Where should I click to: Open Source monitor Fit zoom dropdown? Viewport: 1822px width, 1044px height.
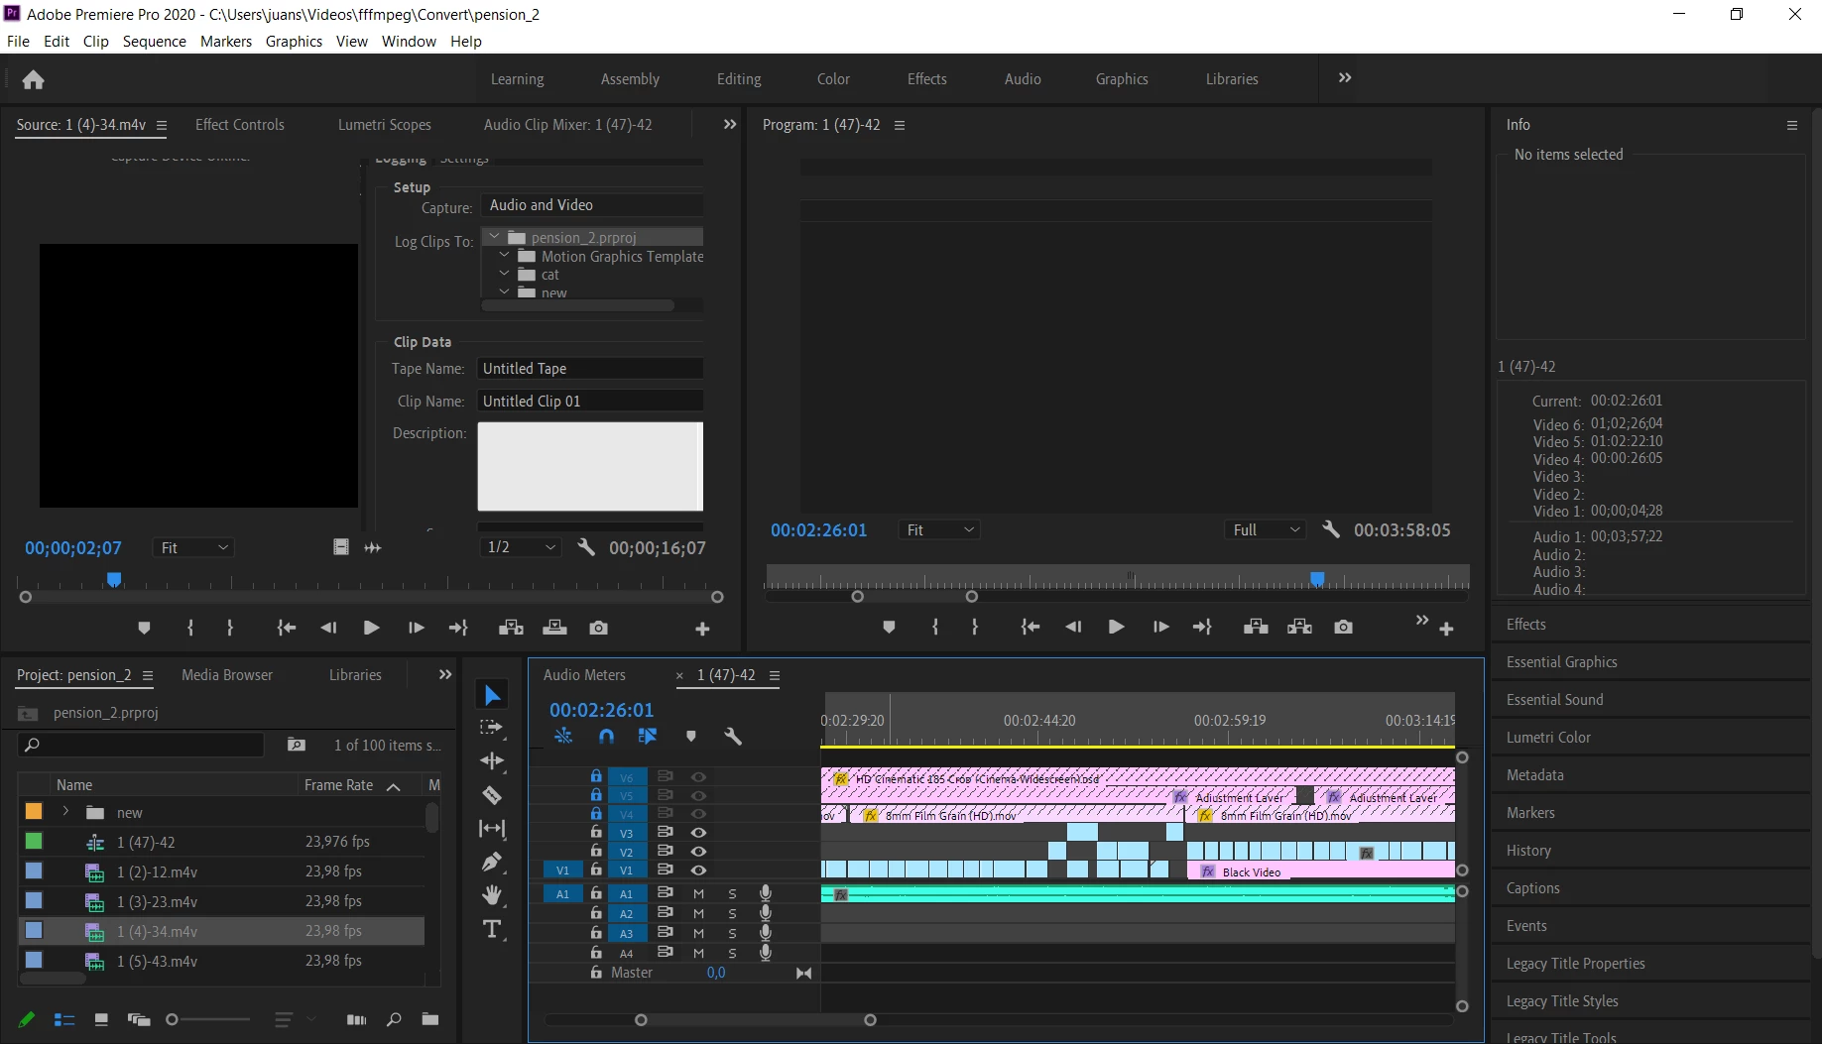[193, 547]
